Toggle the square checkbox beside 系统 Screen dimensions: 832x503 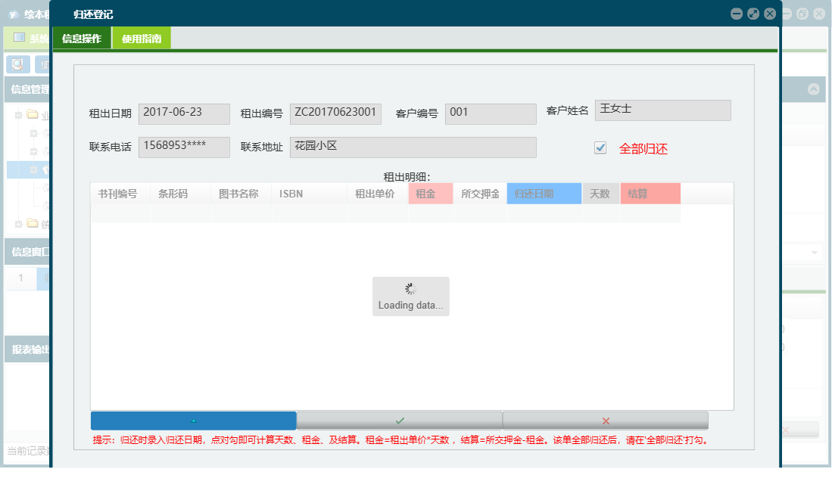click(20, 36)
